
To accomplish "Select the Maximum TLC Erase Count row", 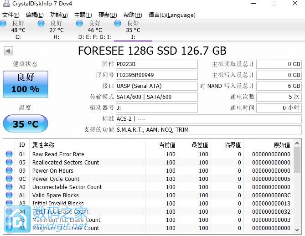I will tap(149, 220).
